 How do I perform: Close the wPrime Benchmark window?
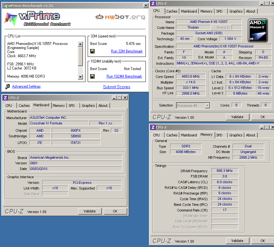point(145,6)
